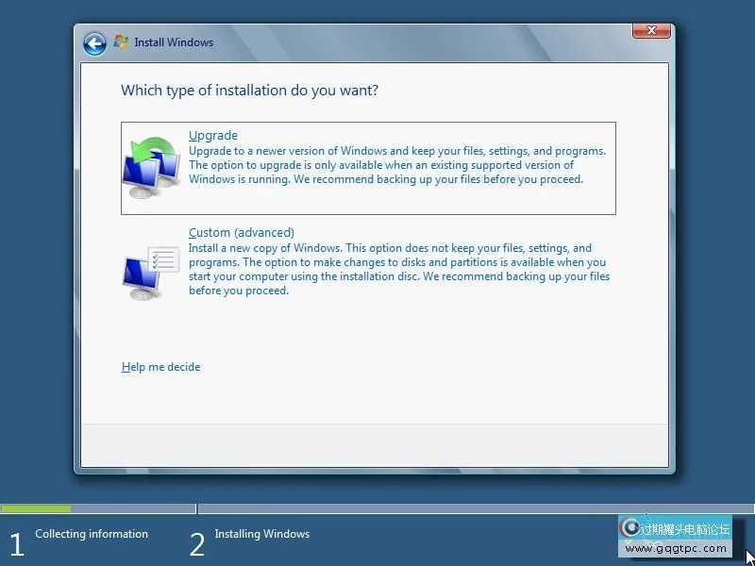Open the Help me decide link
Screen dimensions: 755x566
[161, 367]
